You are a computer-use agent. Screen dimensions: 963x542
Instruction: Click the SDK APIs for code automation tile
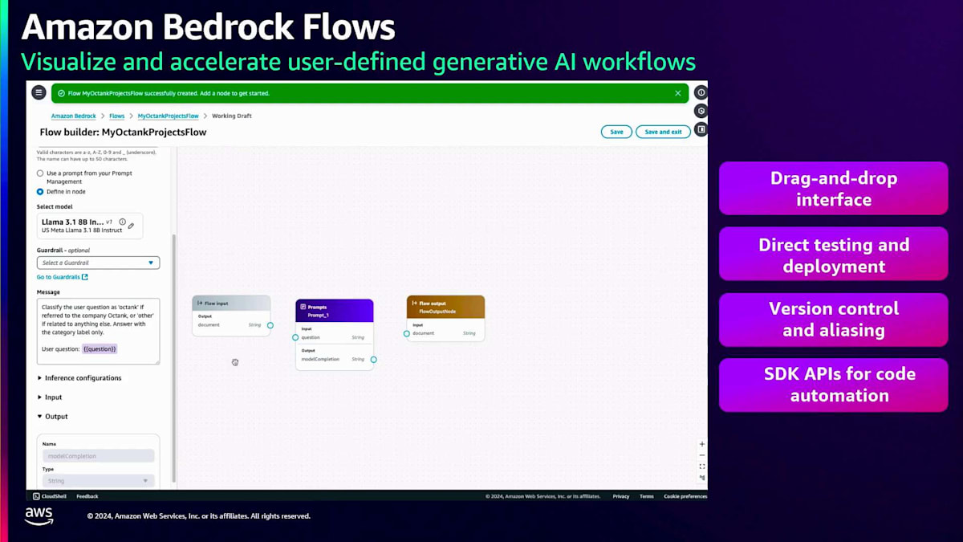click(x=834, y=385)
